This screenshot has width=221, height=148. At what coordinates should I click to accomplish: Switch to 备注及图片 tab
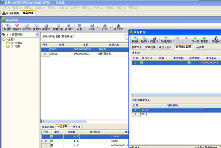pyautogui.click(x=166, y=47)
